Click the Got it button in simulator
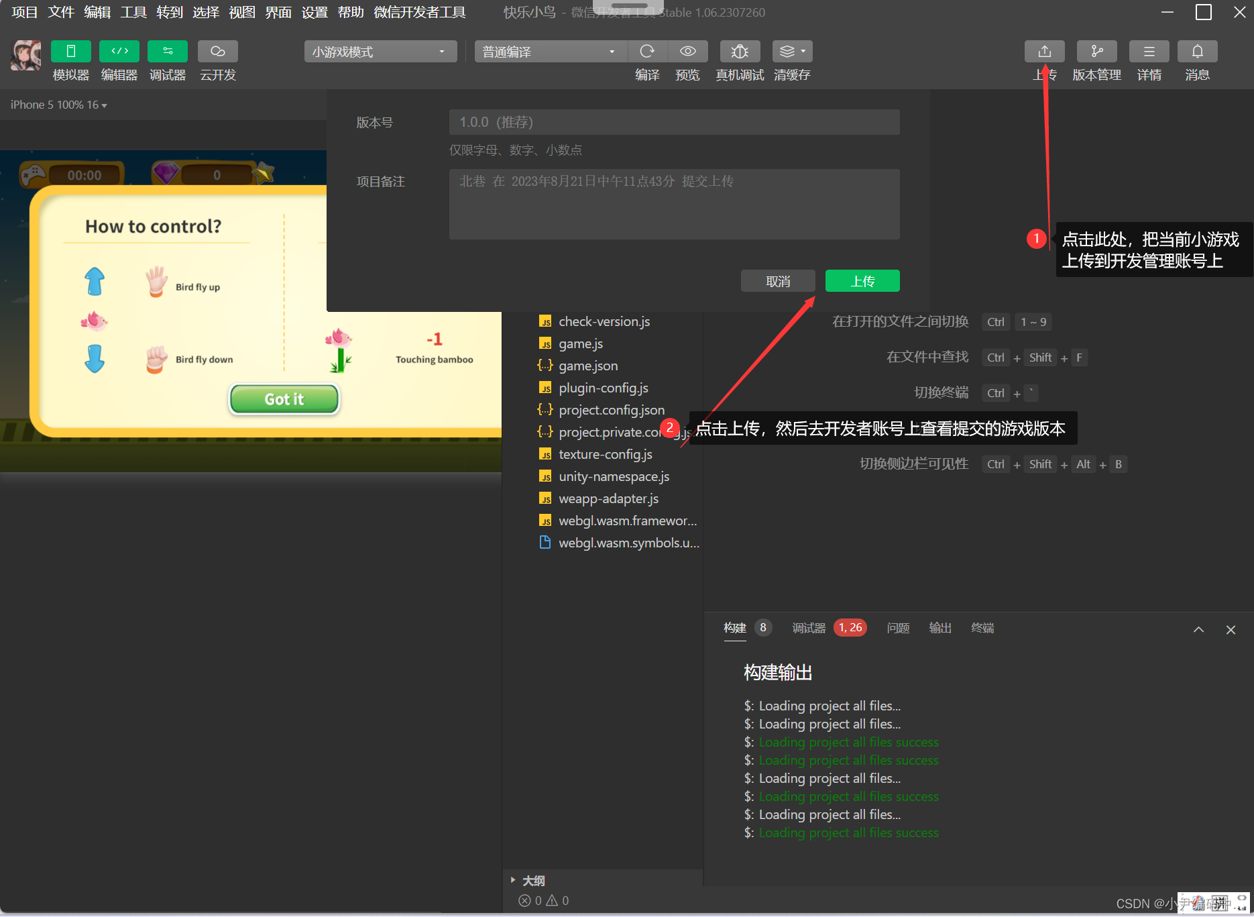1254x917 pixels. (284, 399)
